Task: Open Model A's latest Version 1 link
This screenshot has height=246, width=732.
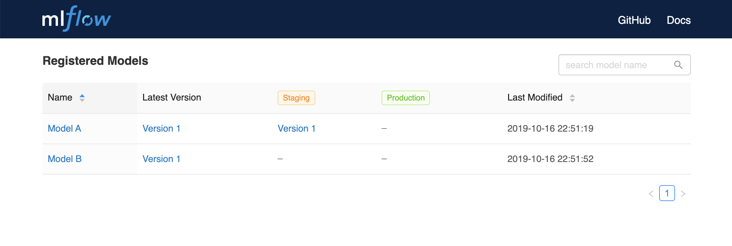Action: coord(161,129)
